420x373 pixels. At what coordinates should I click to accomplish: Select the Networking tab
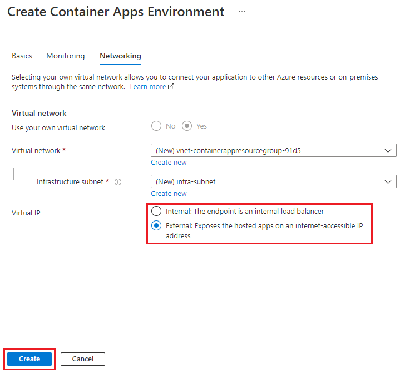[120, 56]
